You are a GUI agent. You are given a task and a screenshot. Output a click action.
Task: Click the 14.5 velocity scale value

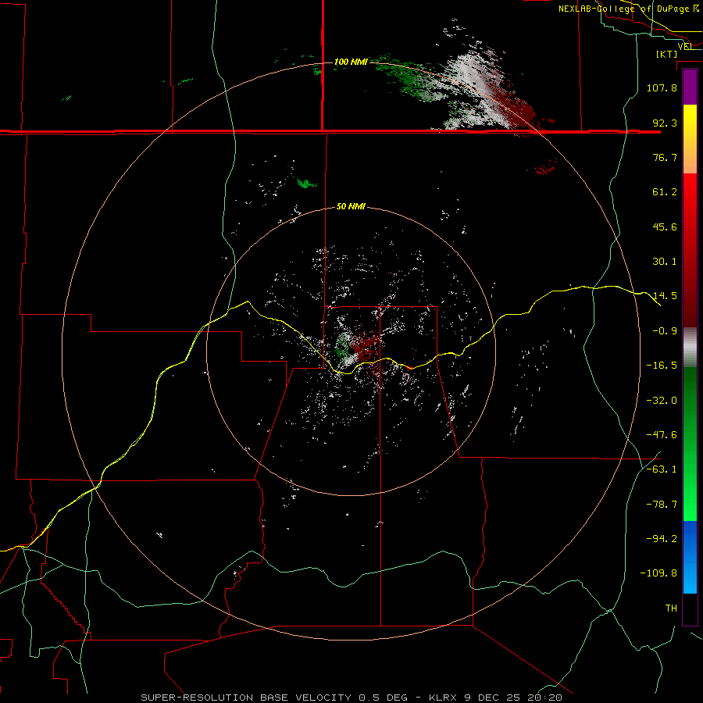tap(665, 296)
